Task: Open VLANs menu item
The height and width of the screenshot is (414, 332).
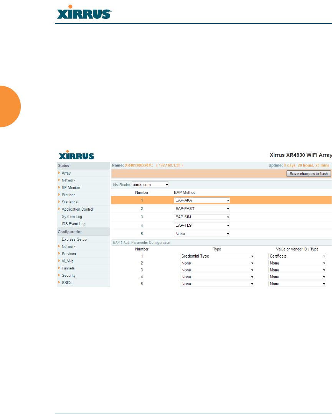Action: coord(68,261)
